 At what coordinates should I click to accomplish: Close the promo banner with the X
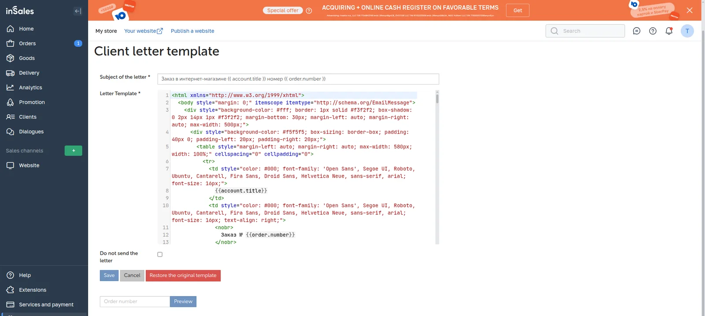tap(690, 10)
